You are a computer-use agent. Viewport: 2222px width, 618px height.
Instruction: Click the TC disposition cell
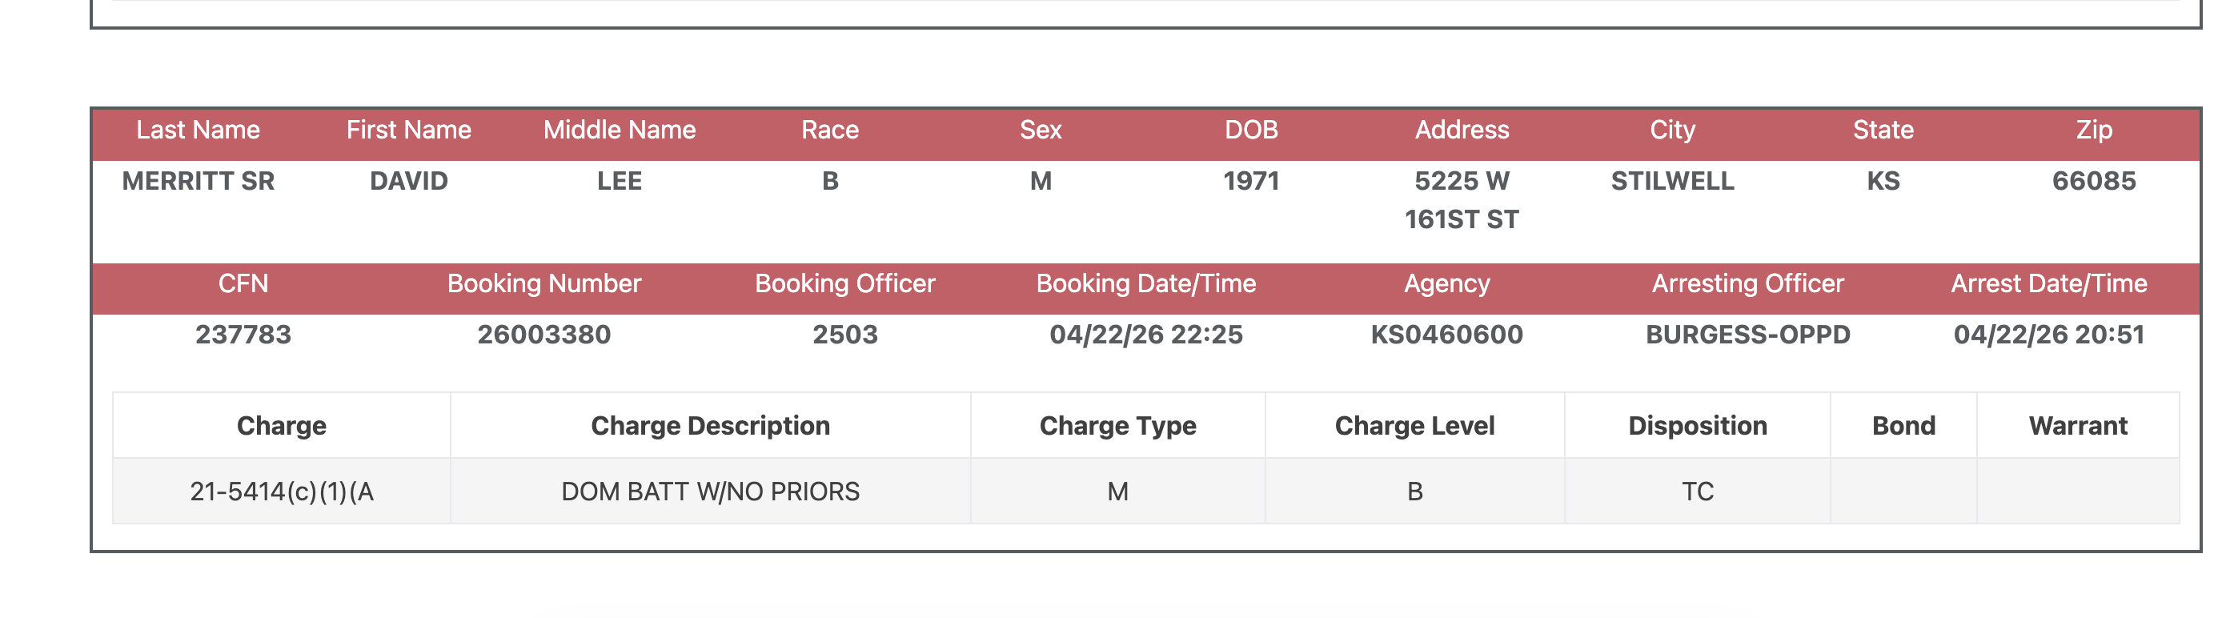pyautogui.click(x=1697, y=492)
